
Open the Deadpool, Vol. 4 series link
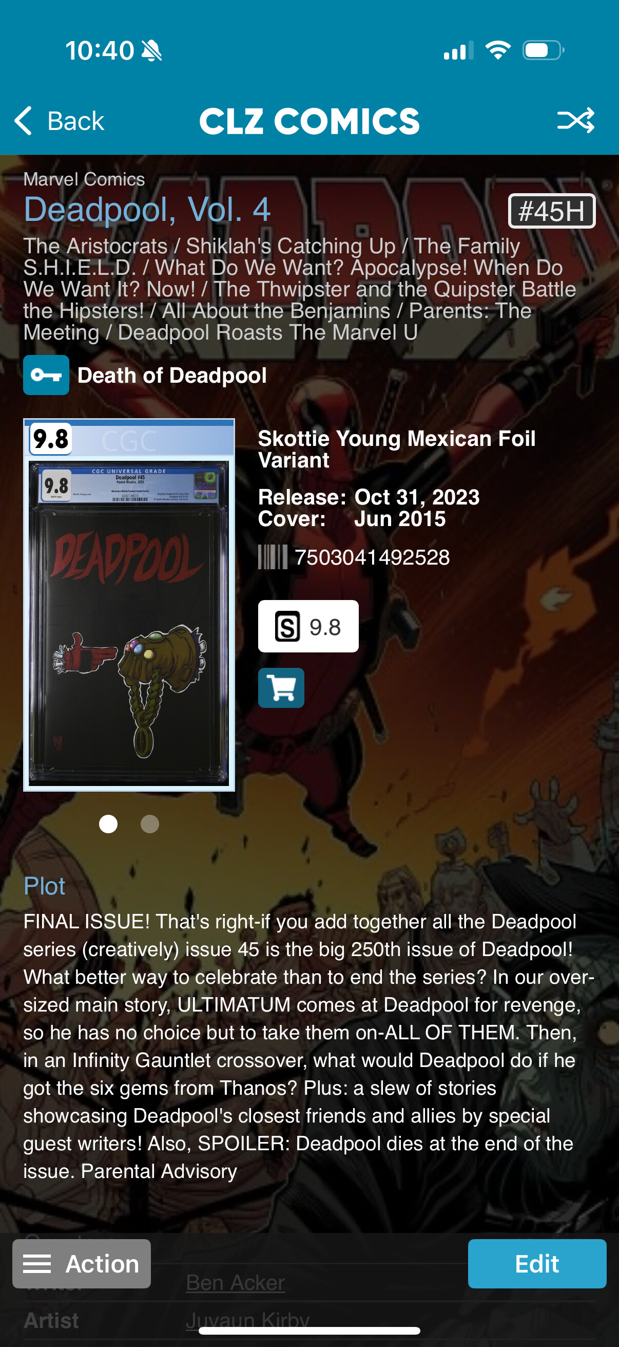click(147, 209)
